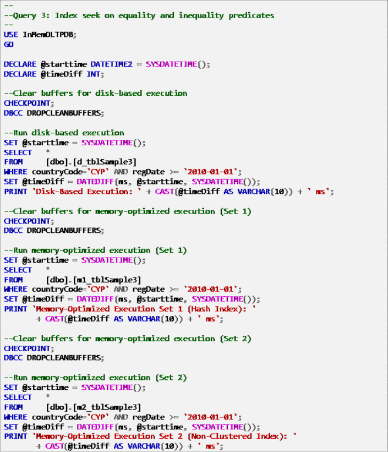Screen dimensions: 388x452
Task: Click the string 'Memory-Optimized Execution Set 1 (Hash Index): '
Action: point(144,309)
